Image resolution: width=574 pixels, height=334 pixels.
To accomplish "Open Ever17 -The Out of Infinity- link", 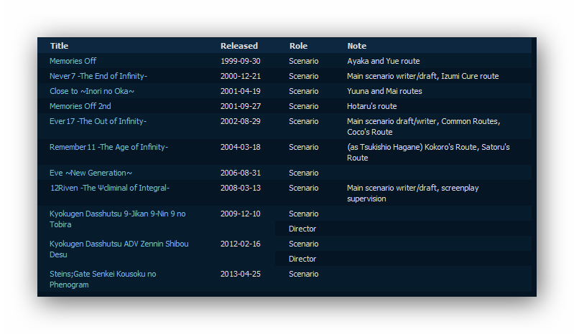I will (98, 121).
